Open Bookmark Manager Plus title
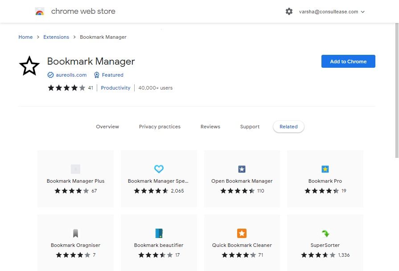Viewport: 399px width, 271px height. pyautogui.click(x=76, y=181)
